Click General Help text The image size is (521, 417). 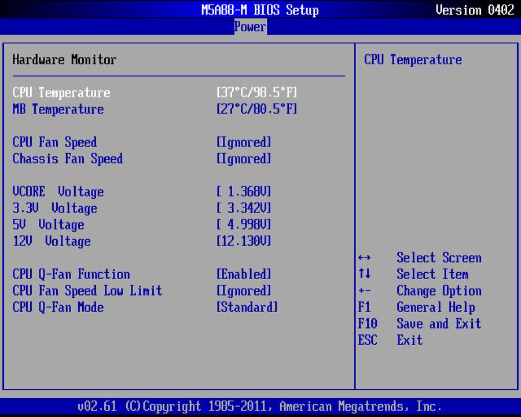(435, 308)
